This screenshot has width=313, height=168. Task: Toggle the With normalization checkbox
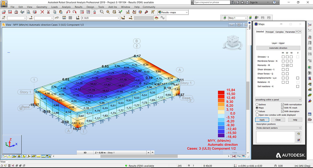pos(282,104)
